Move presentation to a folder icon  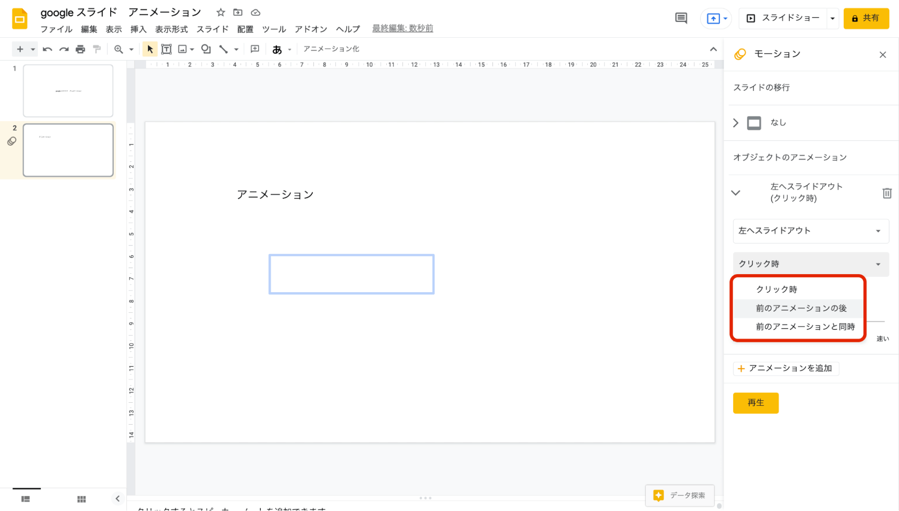pyautogui.click(x=238, y=13)
